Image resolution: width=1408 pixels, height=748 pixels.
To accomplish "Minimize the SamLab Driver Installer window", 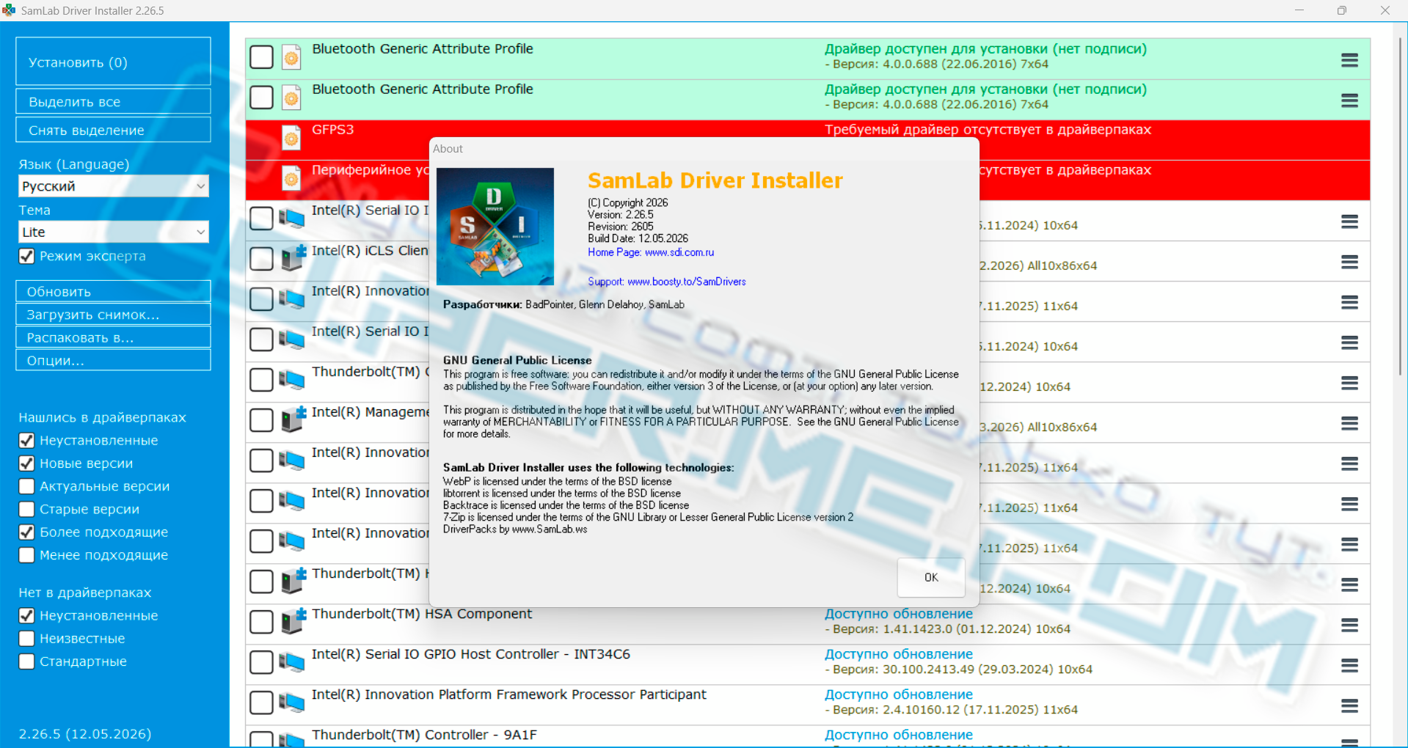I will point(1299,10).
